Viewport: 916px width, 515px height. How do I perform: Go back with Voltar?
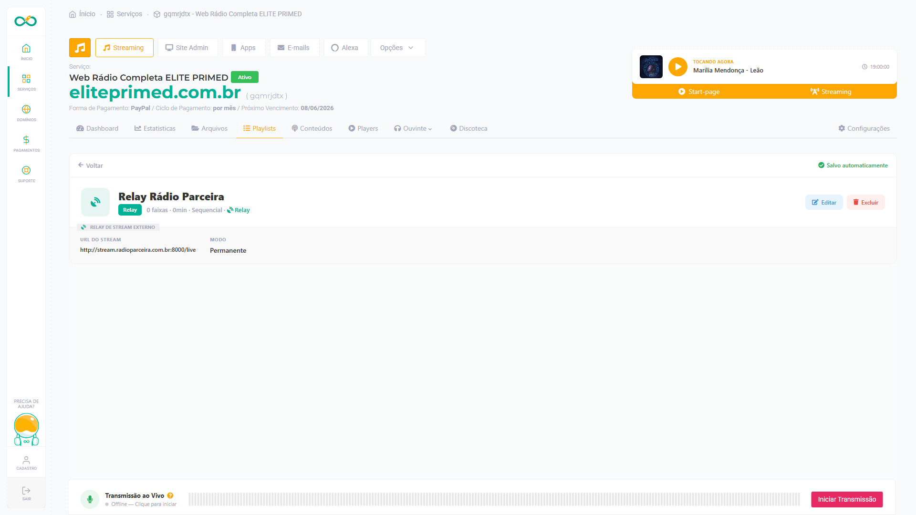[x=91, y=165]
